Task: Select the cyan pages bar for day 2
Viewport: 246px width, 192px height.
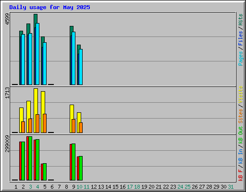Action: click(23, 60)
